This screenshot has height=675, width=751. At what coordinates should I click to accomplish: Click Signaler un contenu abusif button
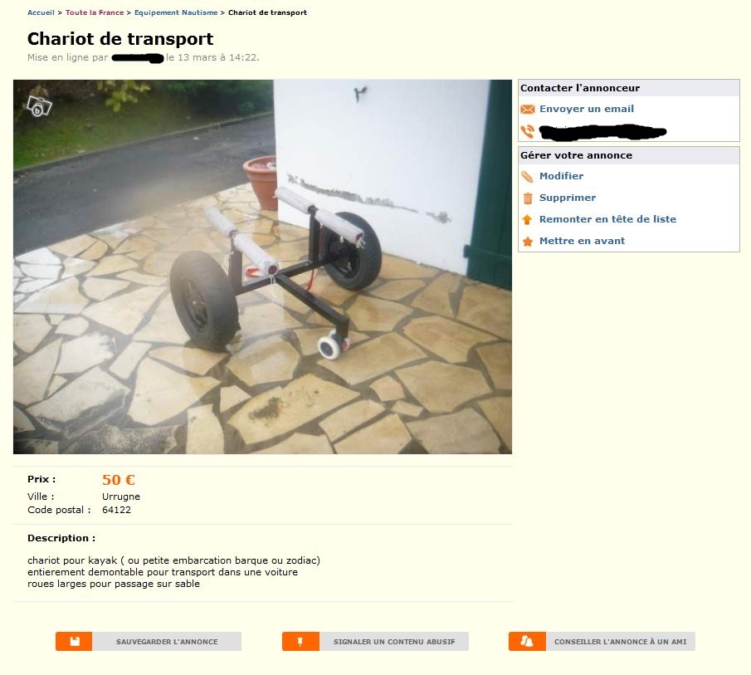click(375, 642)
